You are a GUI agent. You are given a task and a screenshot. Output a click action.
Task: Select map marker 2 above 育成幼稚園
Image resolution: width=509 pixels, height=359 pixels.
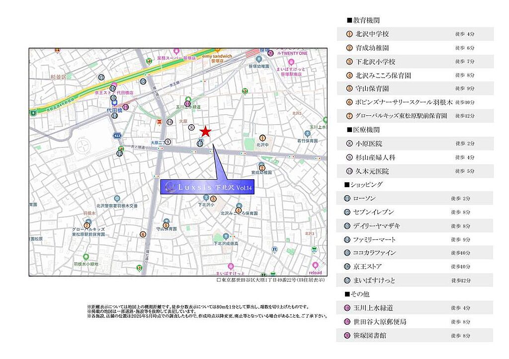pos(262,168)
